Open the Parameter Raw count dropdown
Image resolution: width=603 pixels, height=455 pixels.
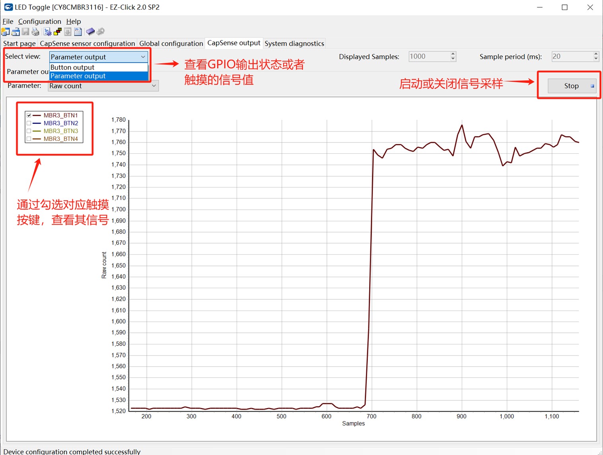(103, 86)
